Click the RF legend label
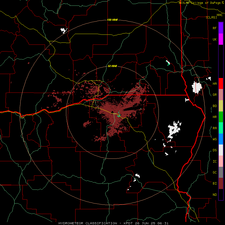 point(214,28)
